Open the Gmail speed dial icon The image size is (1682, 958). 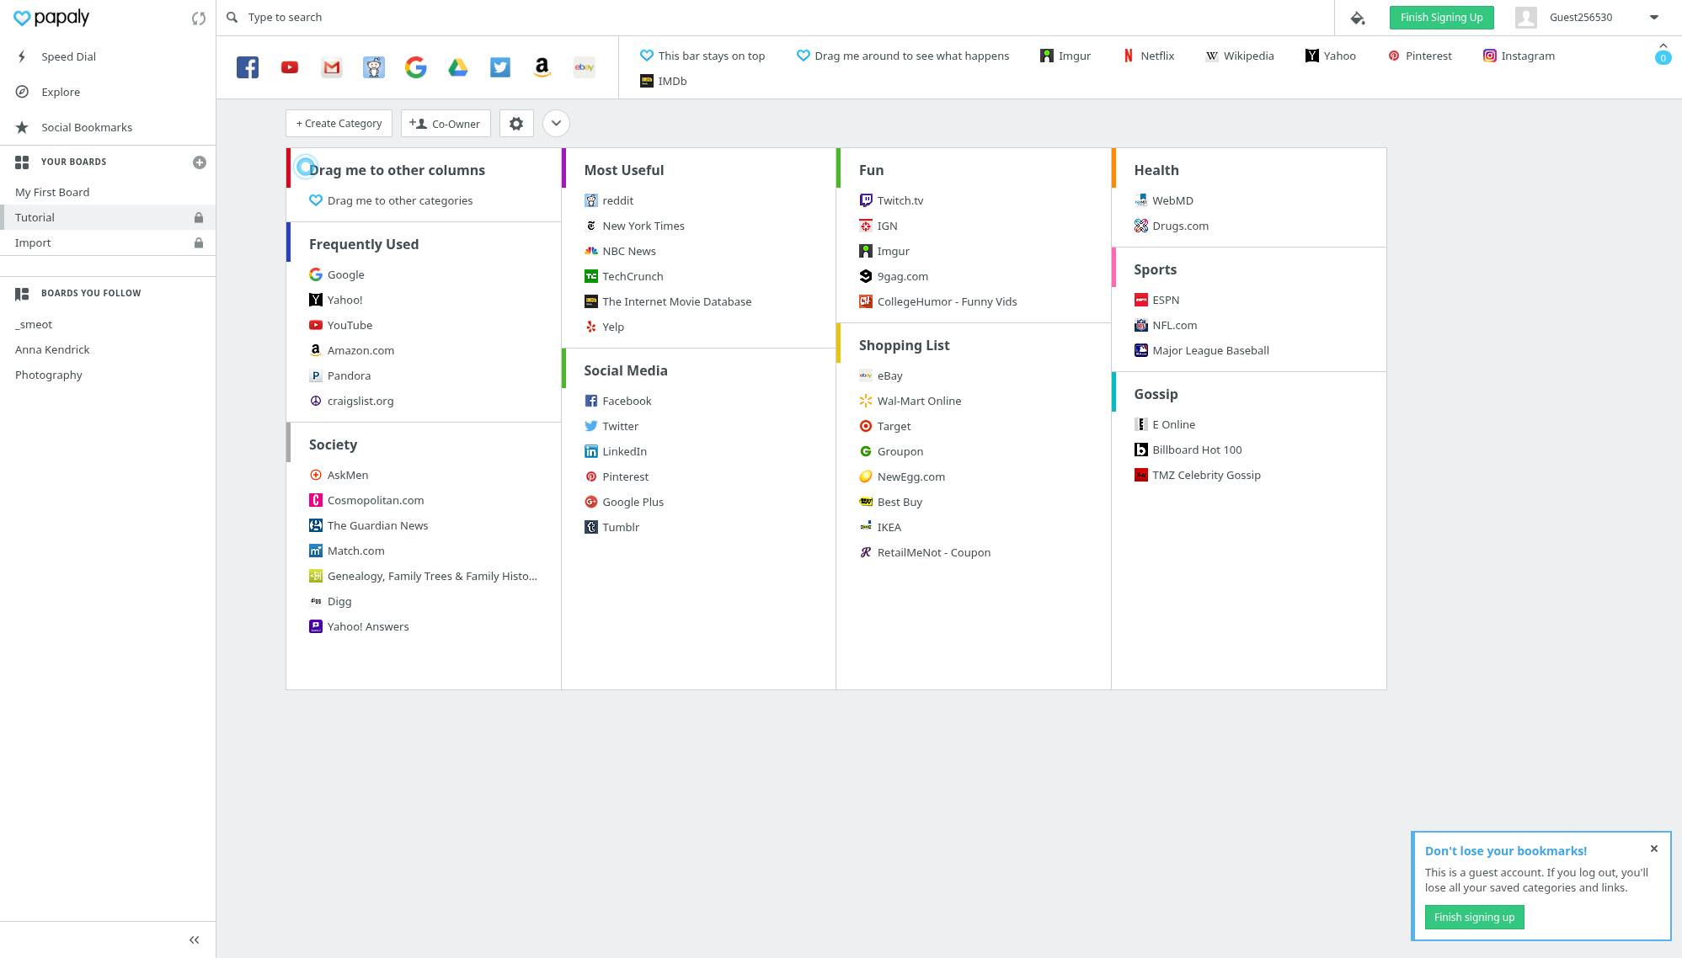pyautogui.click(x=332, y=67)
